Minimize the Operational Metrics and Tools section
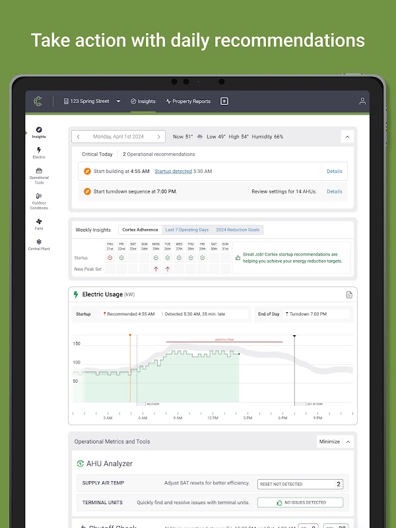 tap(329, 442)
